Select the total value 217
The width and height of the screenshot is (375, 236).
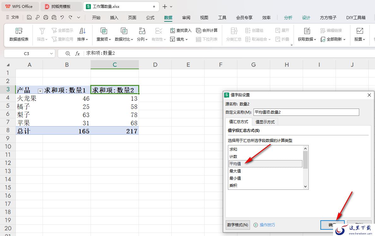point(115,131)
